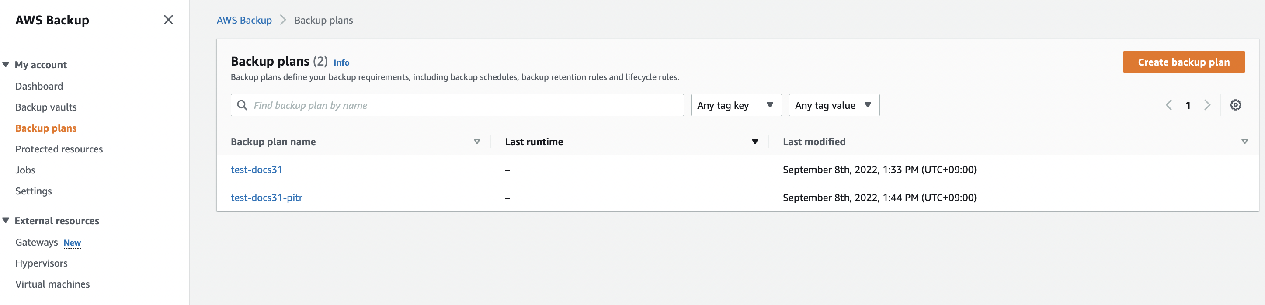Close the AWS Backup navigation panel
The image size is (1265, 305).
tap(168, 20)
